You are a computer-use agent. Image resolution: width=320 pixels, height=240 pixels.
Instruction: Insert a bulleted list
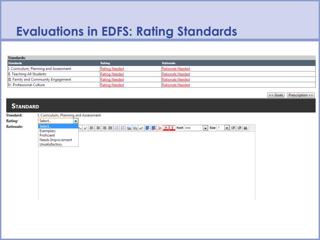pyautogui.click(x=122, y=128)
